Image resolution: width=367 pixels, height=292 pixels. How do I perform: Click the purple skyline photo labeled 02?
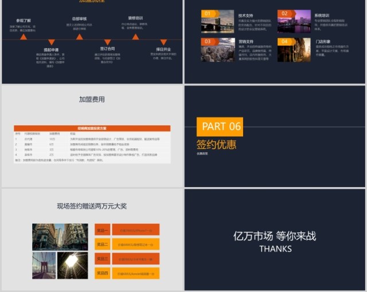tap(294, 21)
